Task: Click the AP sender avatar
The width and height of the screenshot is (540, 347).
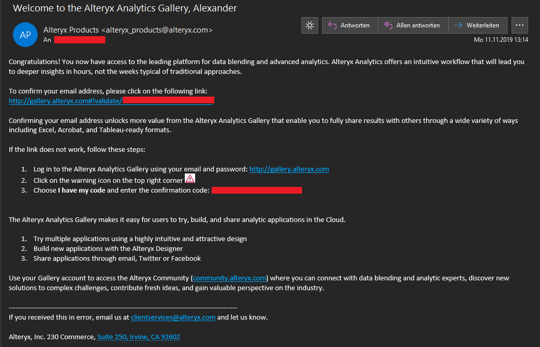Action: [x=25, y=35]
